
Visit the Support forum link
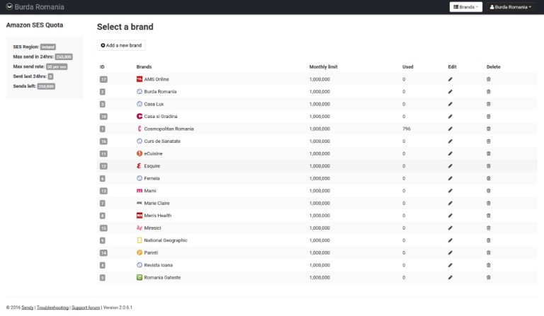pyautogui.click(x=86, y=308)
